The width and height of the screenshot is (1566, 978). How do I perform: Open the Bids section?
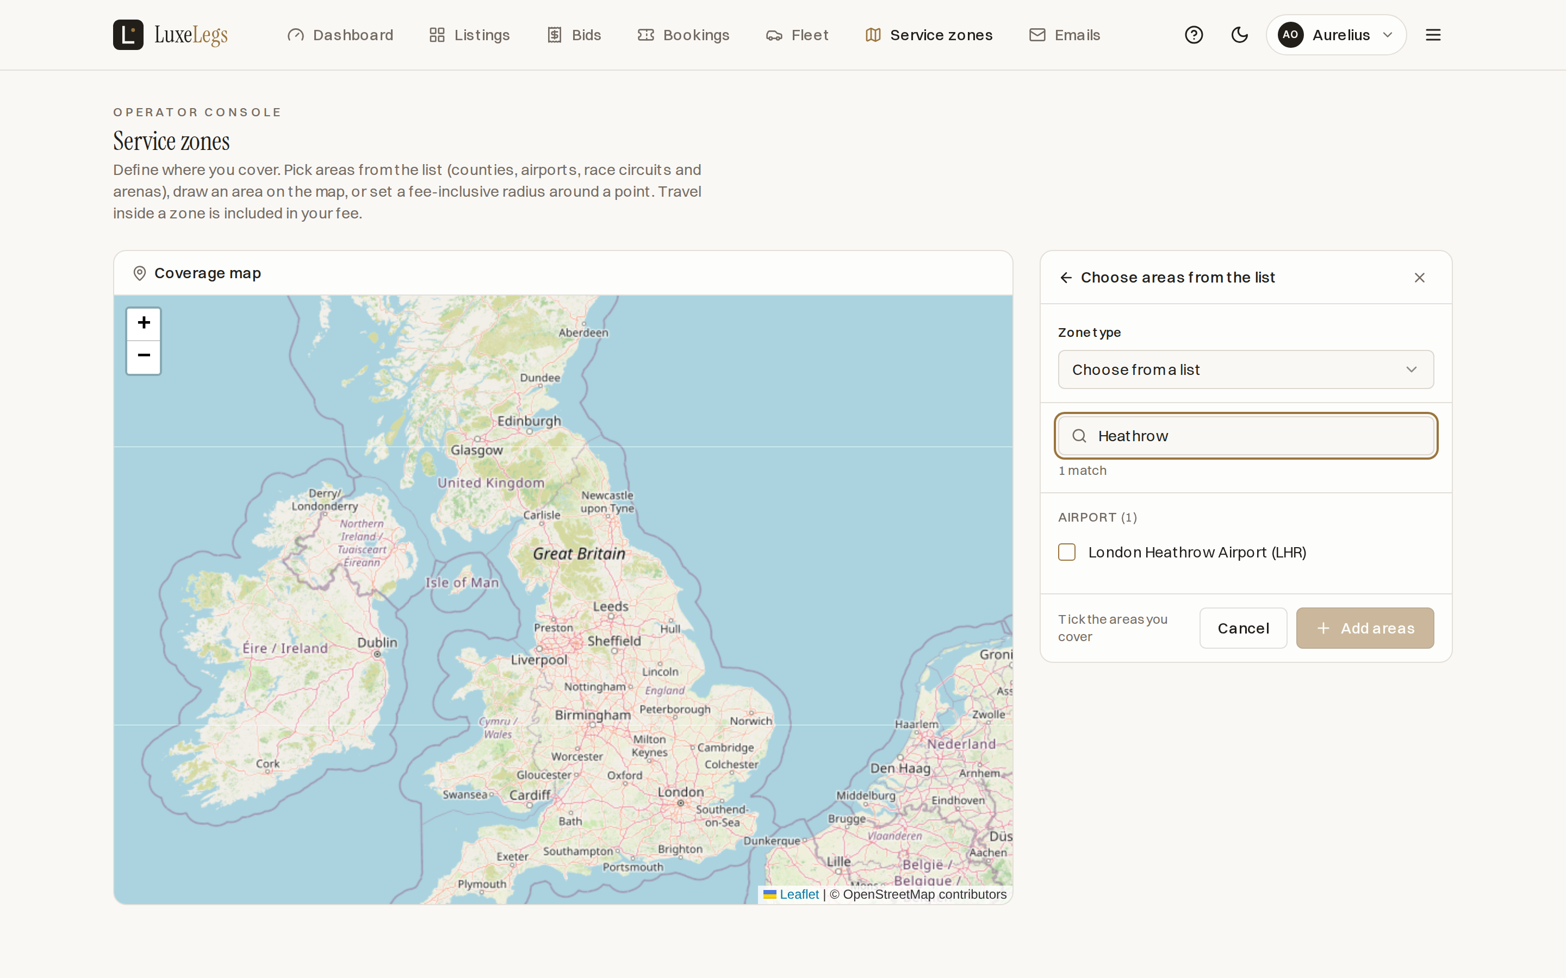tap(574, 35)
